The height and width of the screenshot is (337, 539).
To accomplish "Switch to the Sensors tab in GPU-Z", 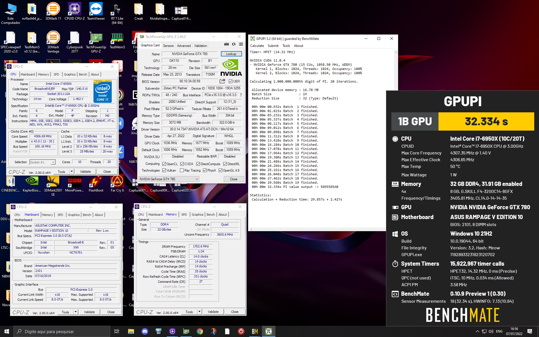I will [168, 46].
